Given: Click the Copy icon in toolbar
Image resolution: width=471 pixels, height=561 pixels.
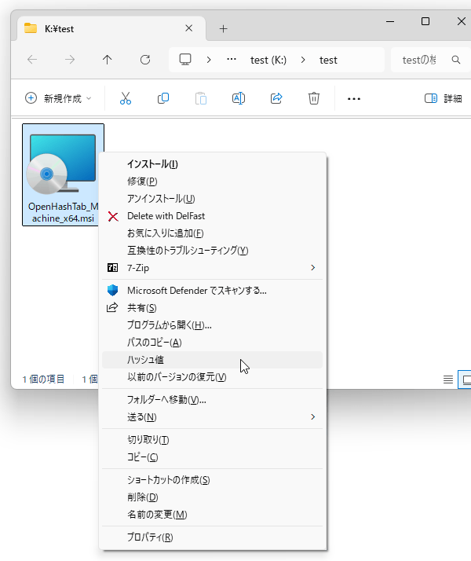Looking at the screenshot, I should pyautogui.click(x=163, y=98).
